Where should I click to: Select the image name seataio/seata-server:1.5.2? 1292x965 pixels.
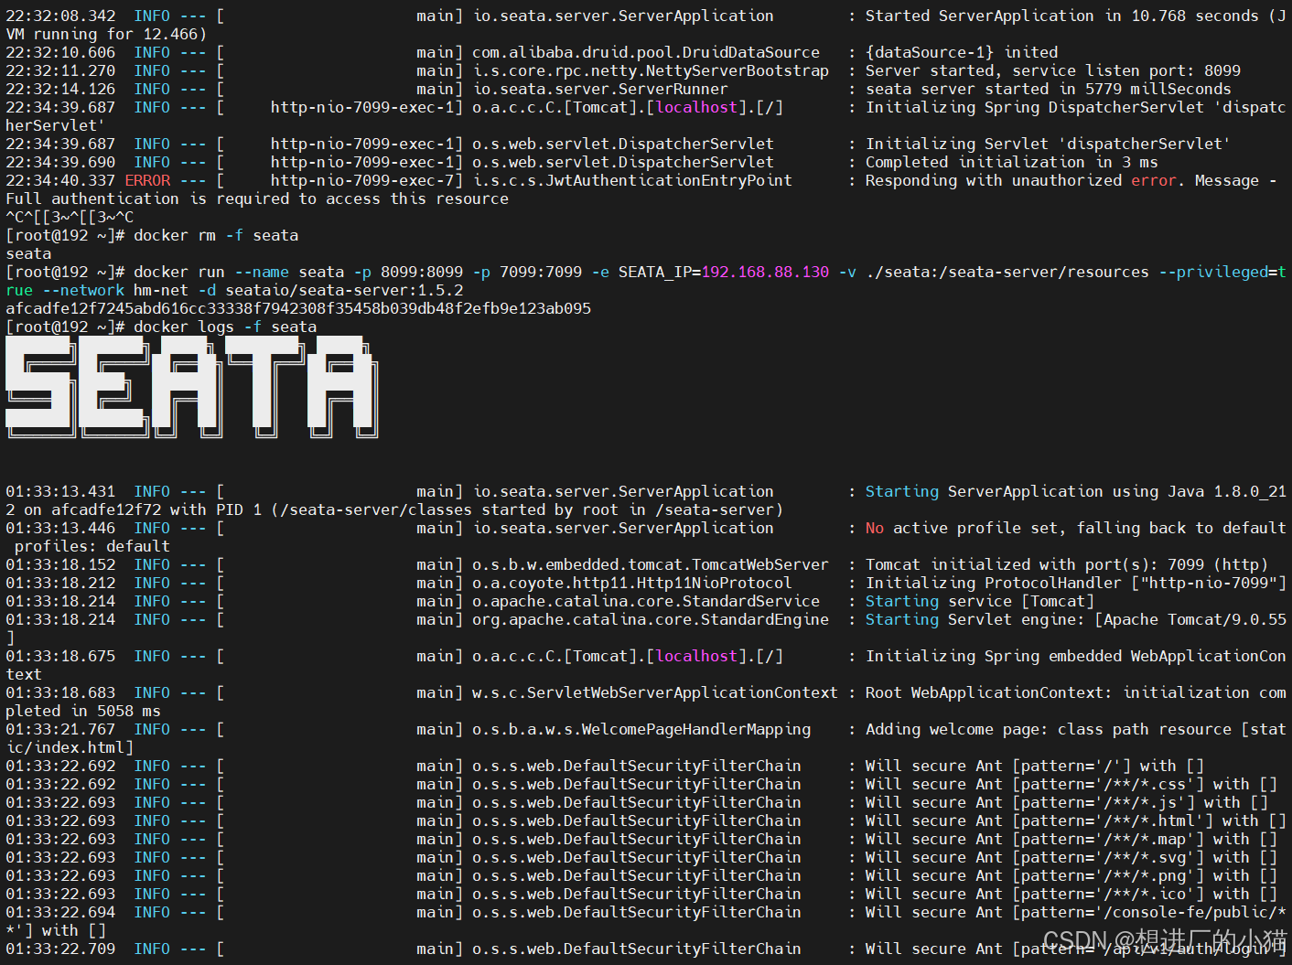pos(344,290)
